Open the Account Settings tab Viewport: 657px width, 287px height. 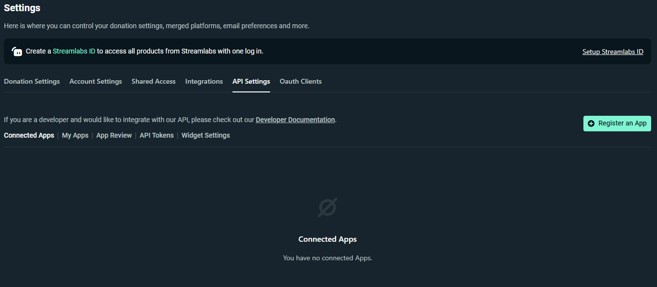[x=96, y=82]
